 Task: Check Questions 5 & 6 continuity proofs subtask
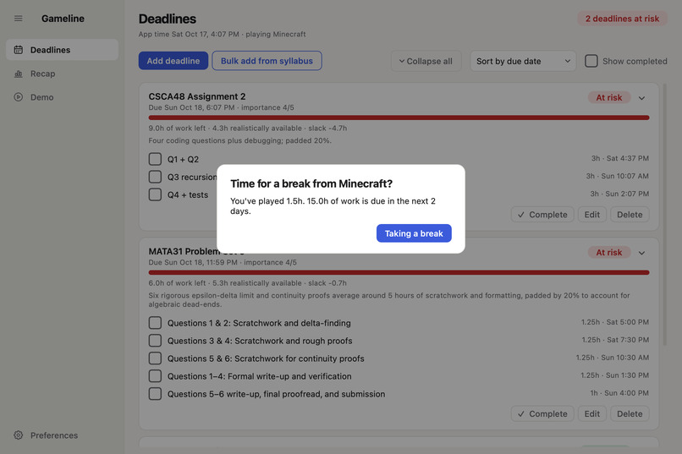155,358
